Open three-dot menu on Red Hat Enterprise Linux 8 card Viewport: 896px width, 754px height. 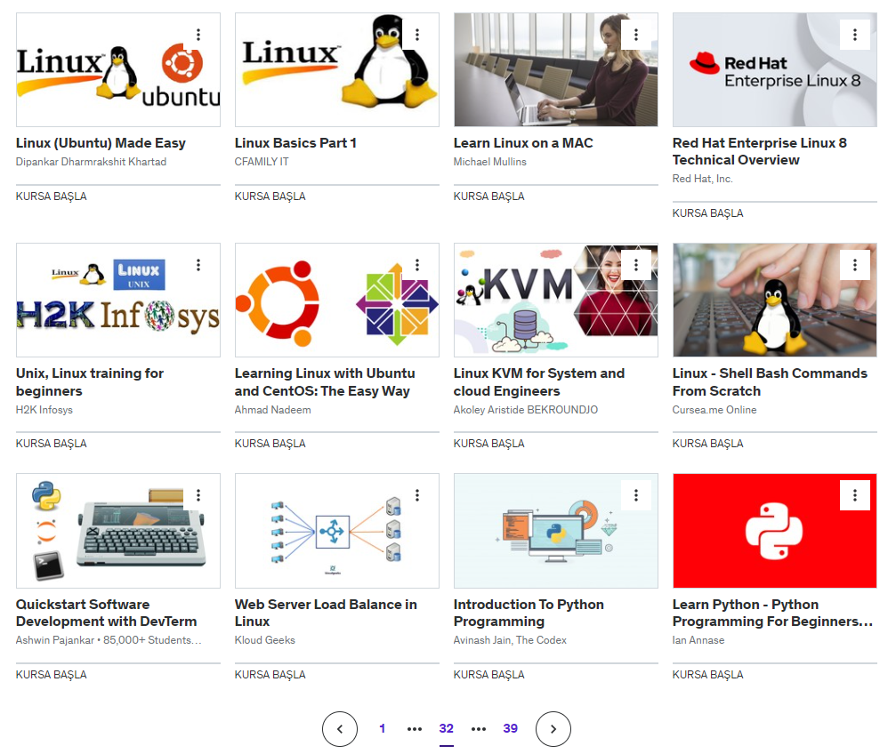tap(855, 35)
